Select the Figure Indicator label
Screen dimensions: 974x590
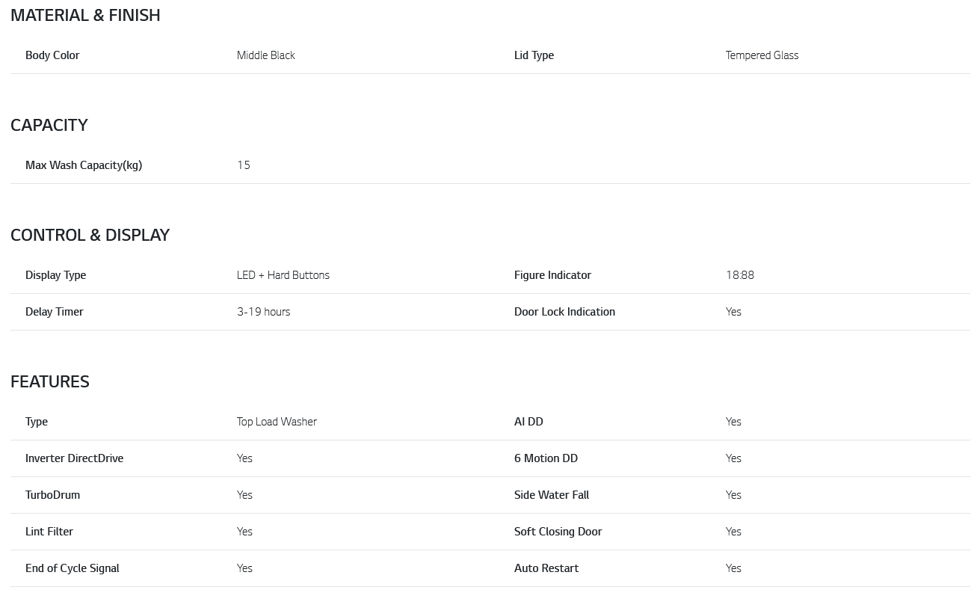tap(552, 275)
